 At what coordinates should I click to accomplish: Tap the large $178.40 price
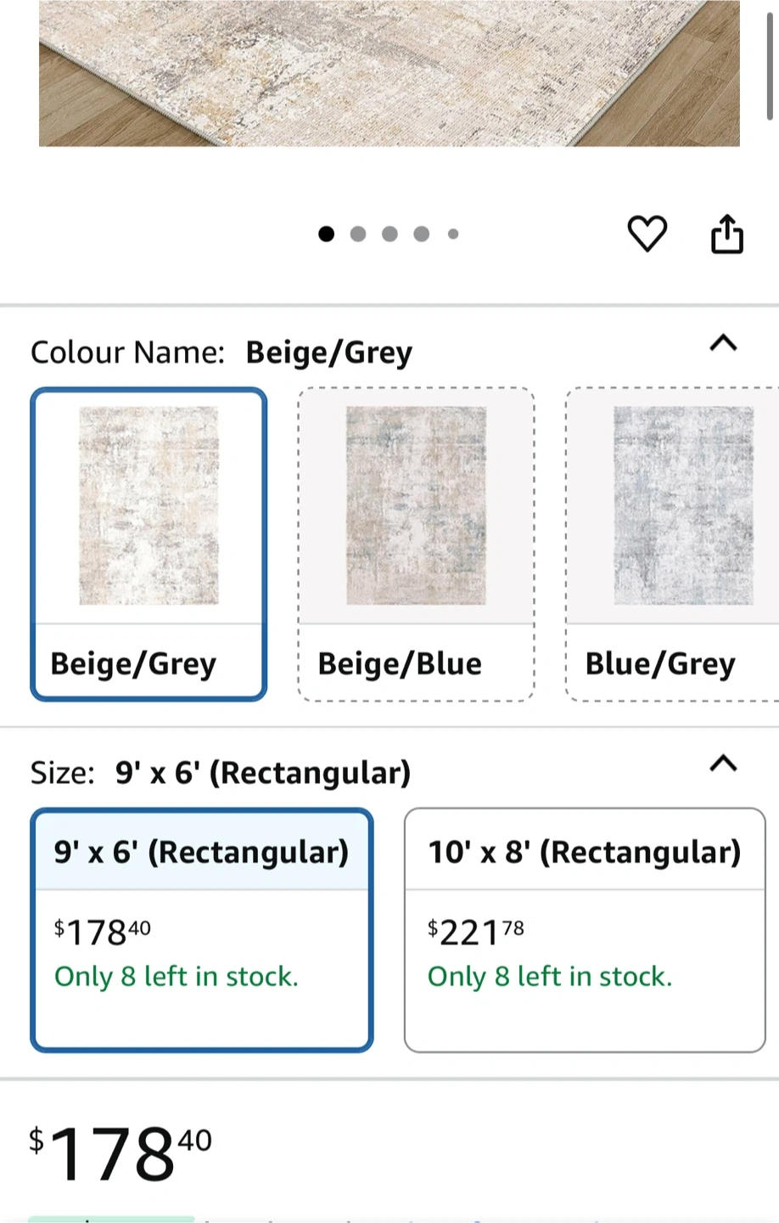[120, 1153]
